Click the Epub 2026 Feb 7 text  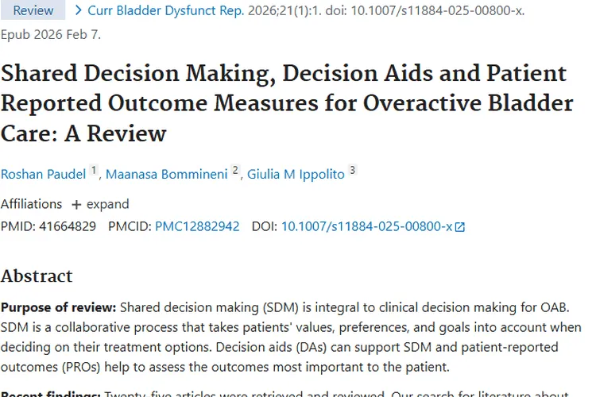tap(51, 35)
